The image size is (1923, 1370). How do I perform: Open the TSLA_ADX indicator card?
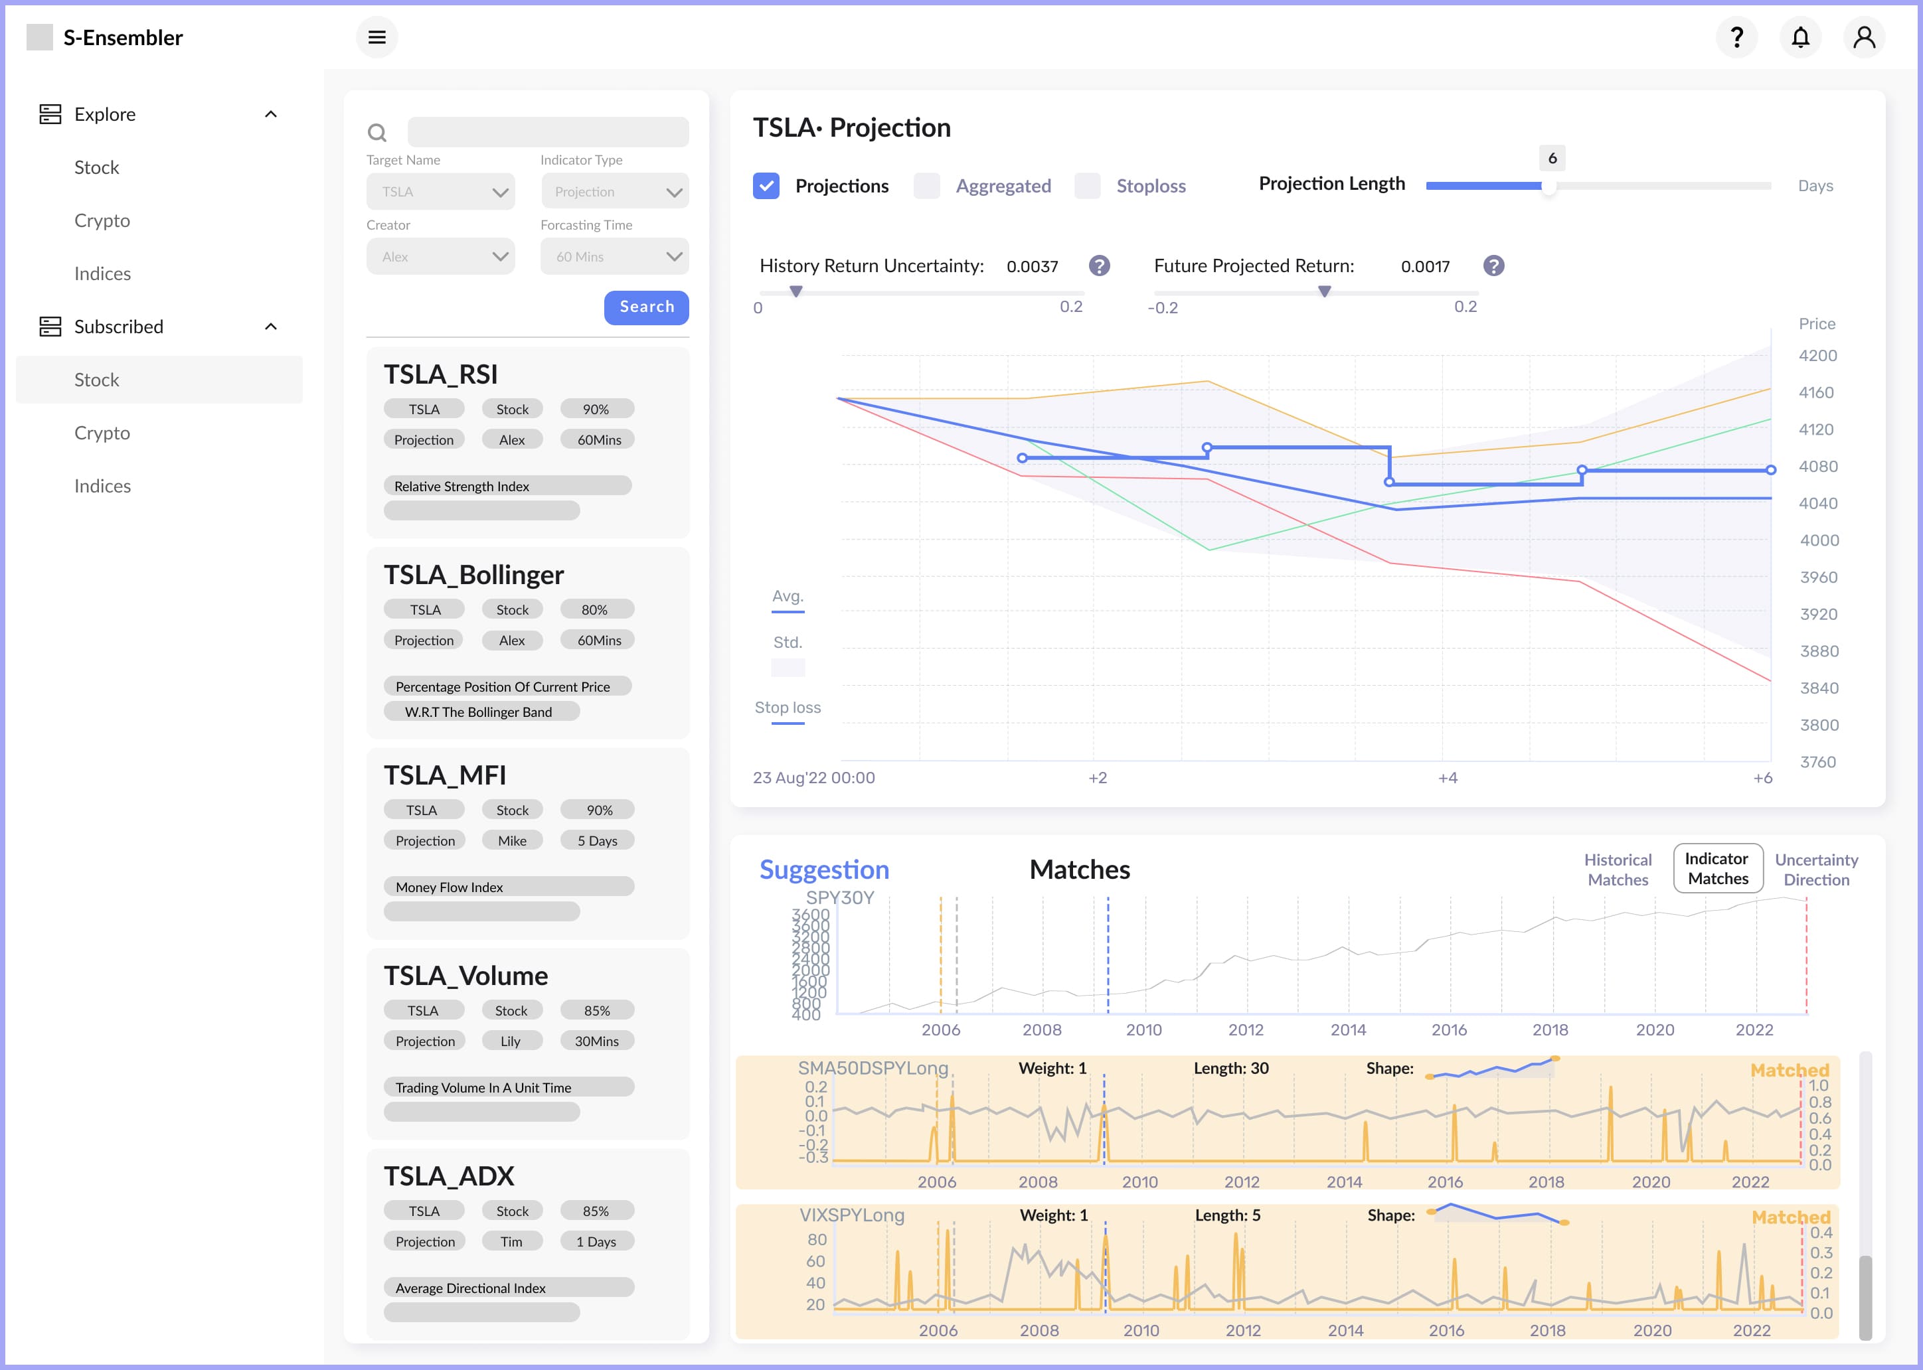pos(528,1243)
